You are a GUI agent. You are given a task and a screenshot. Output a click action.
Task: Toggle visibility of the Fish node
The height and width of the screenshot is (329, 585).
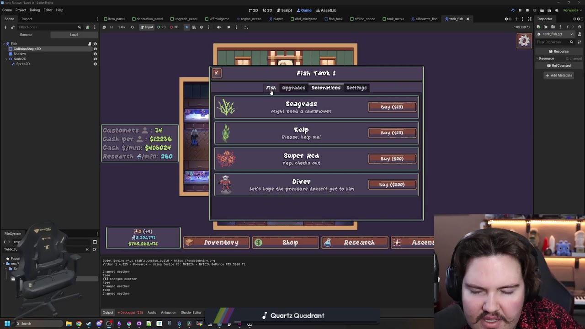(95, 44)
